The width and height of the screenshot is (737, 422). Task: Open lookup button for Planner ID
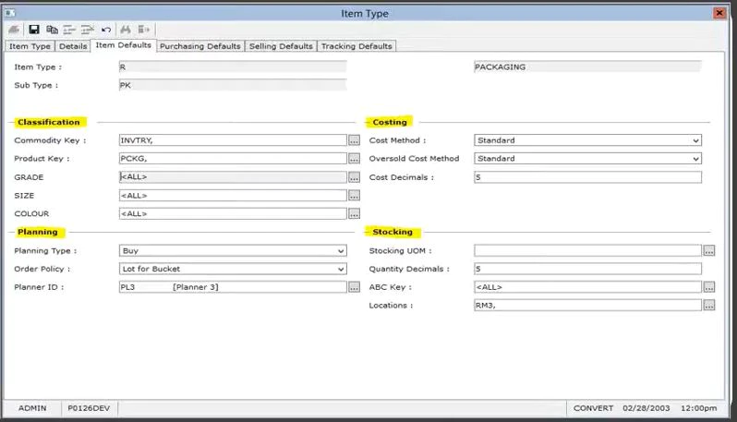354,286
